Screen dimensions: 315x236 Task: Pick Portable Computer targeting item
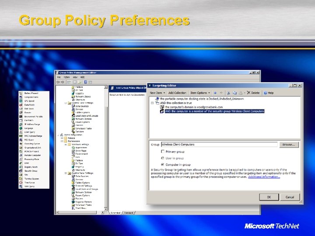(x=32, y=155)
